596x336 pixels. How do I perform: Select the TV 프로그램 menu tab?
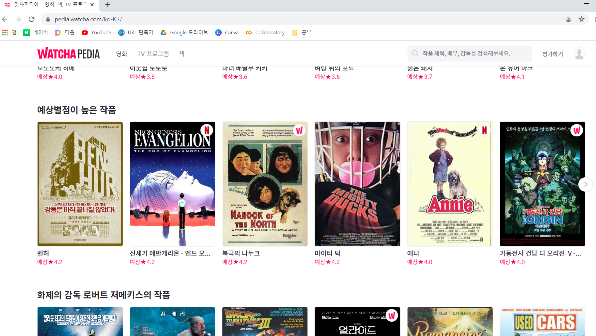click(x=153, y=54)
